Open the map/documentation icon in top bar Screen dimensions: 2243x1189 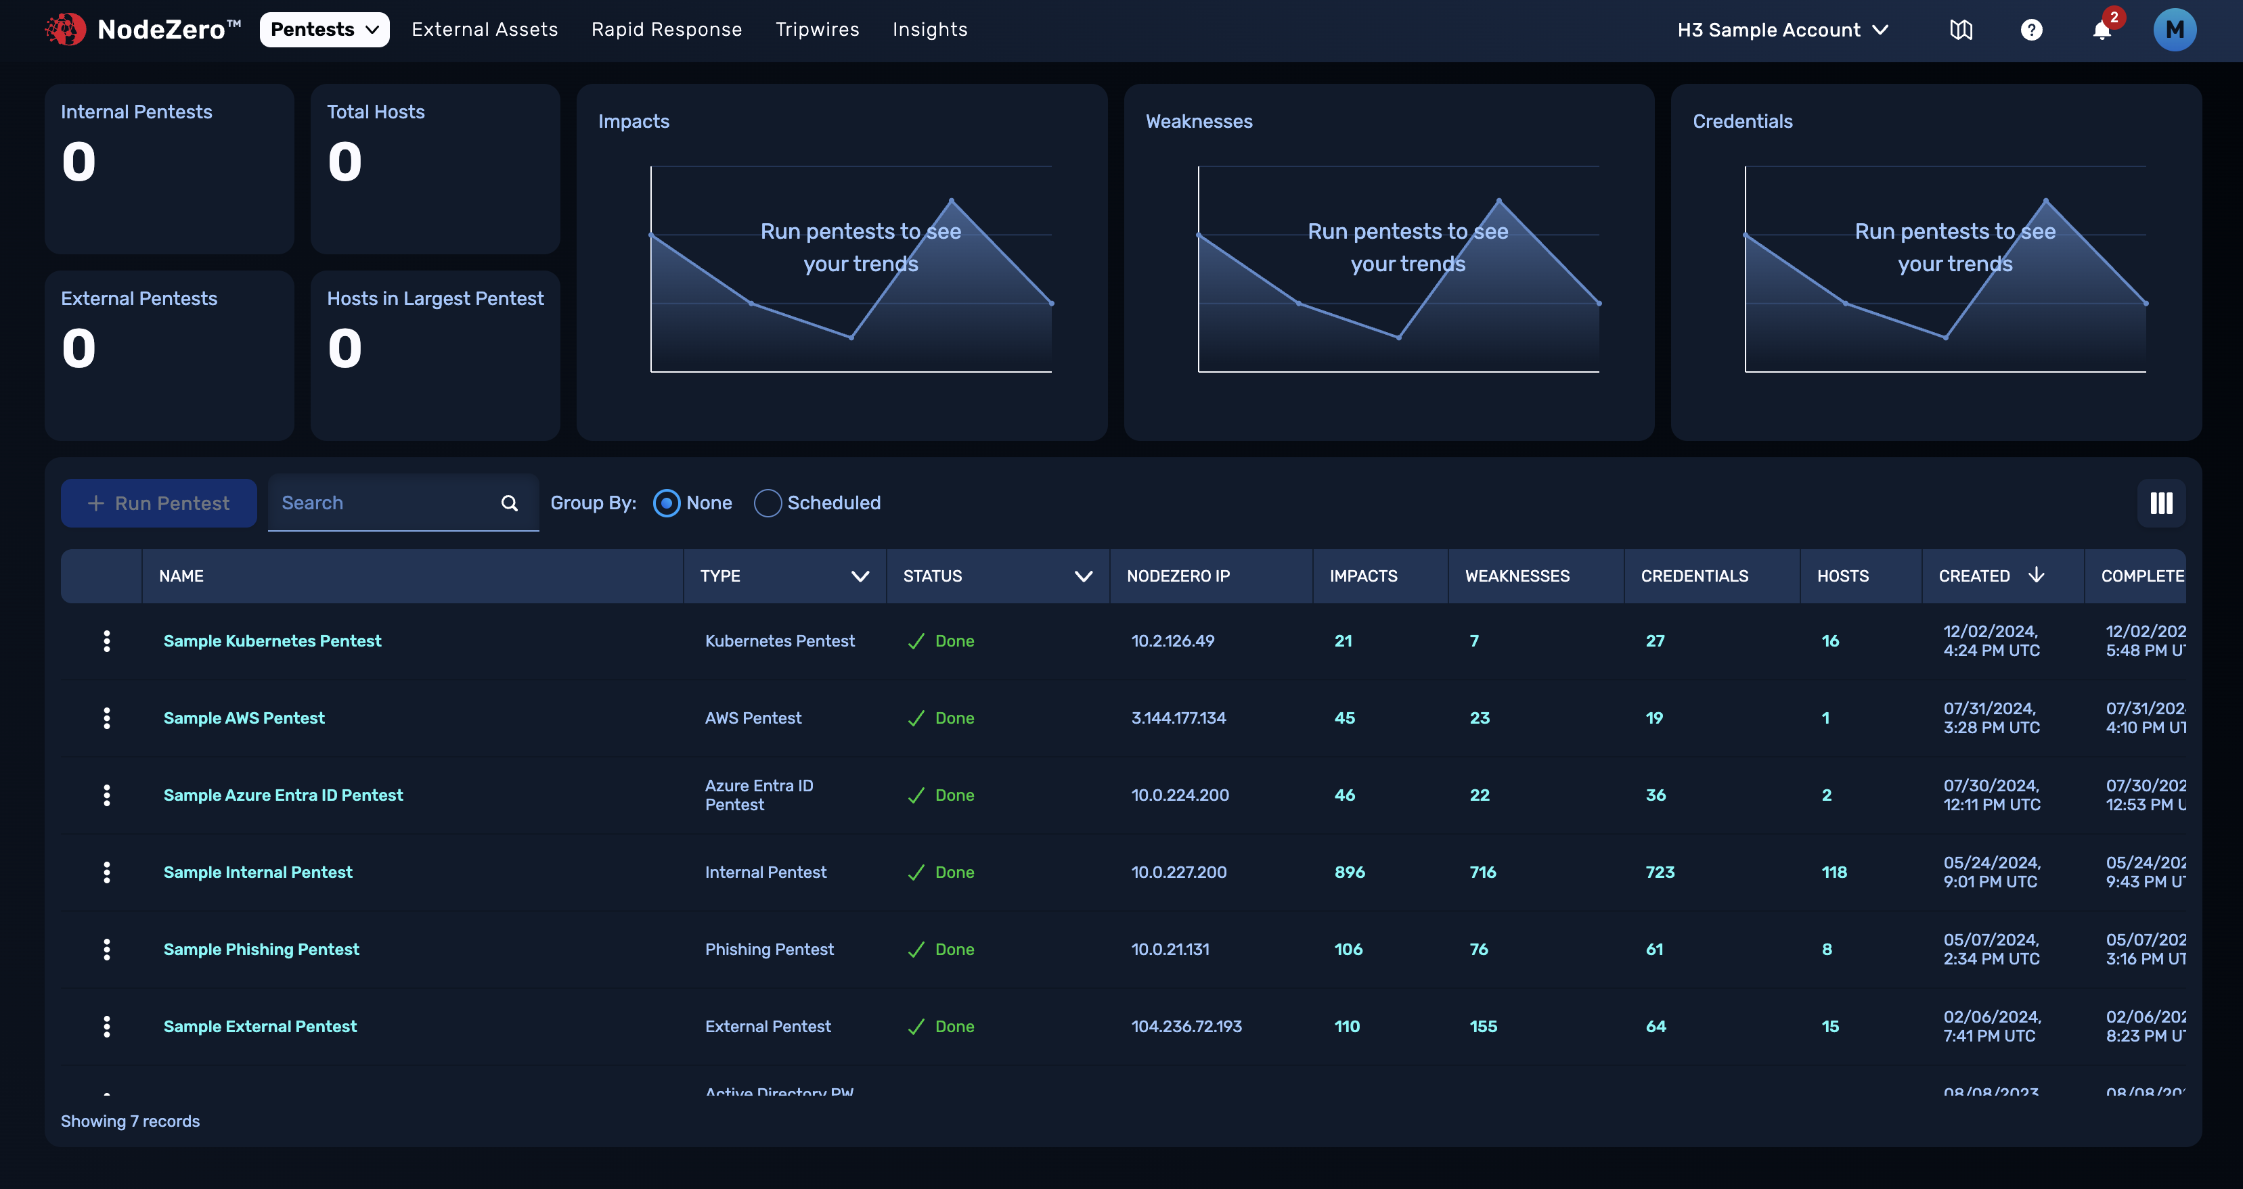(1961, 28)
